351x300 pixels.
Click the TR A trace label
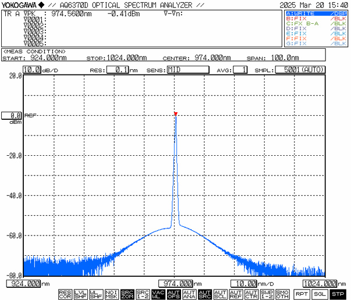12,14
